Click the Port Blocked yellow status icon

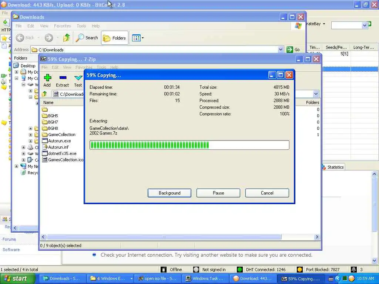(300, 270)
